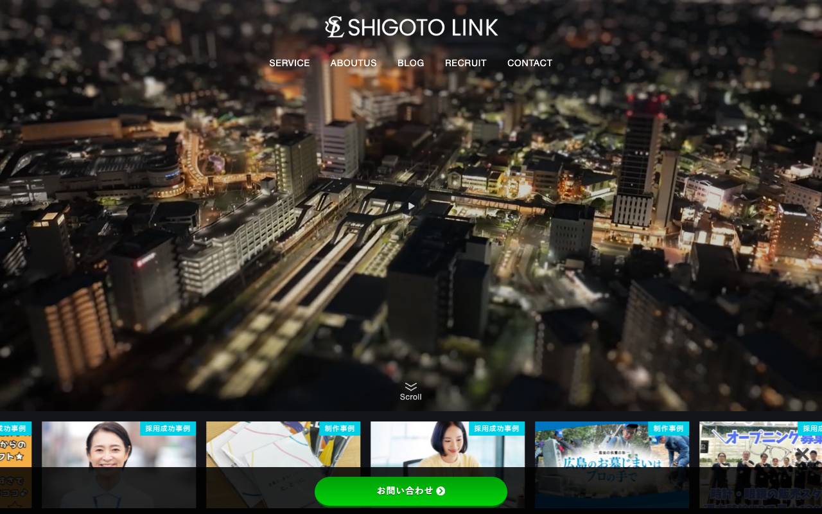Open the card with woman wearing blue lanyard
The height and width of the screenshot is (514, 822).
click(119, 465)
